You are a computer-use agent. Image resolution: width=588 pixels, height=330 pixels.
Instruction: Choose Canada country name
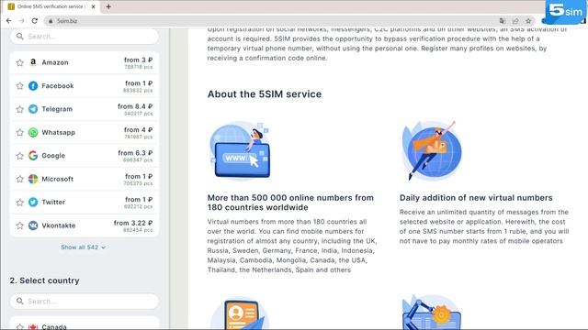pyautogui.click(x=54, y=327)
